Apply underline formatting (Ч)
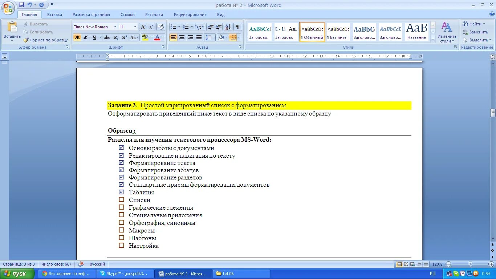Screen dimensions: 496x279 pos(94,37)
